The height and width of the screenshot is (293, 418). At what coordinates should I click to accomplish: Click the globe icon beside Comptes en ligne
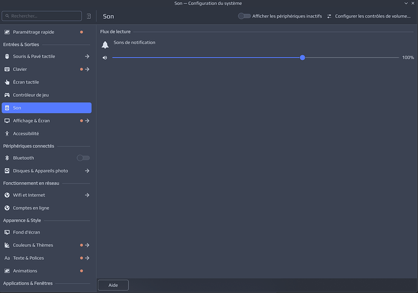coord(7,208)
